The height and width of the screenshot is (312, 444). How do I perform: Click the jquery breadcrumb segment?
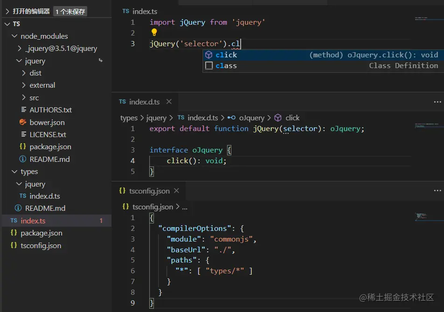pos(156,118)
